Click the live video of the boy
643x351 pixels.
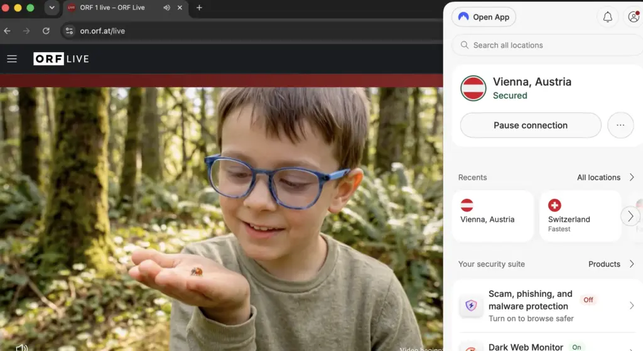coord(222,219)
